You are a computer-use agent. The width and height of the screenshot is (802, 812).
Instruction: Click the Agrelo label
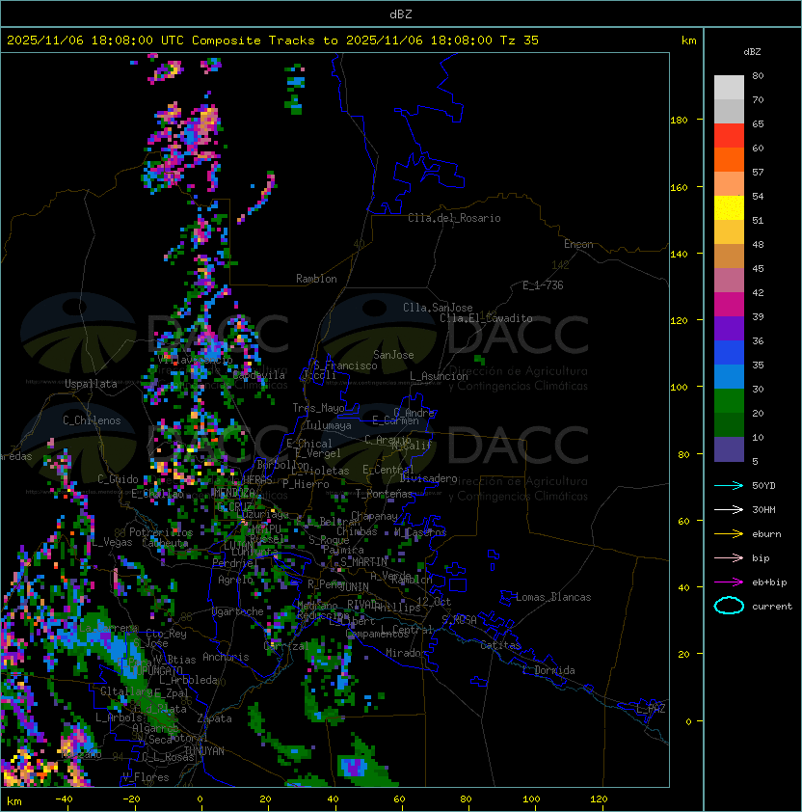click(235, 580)
